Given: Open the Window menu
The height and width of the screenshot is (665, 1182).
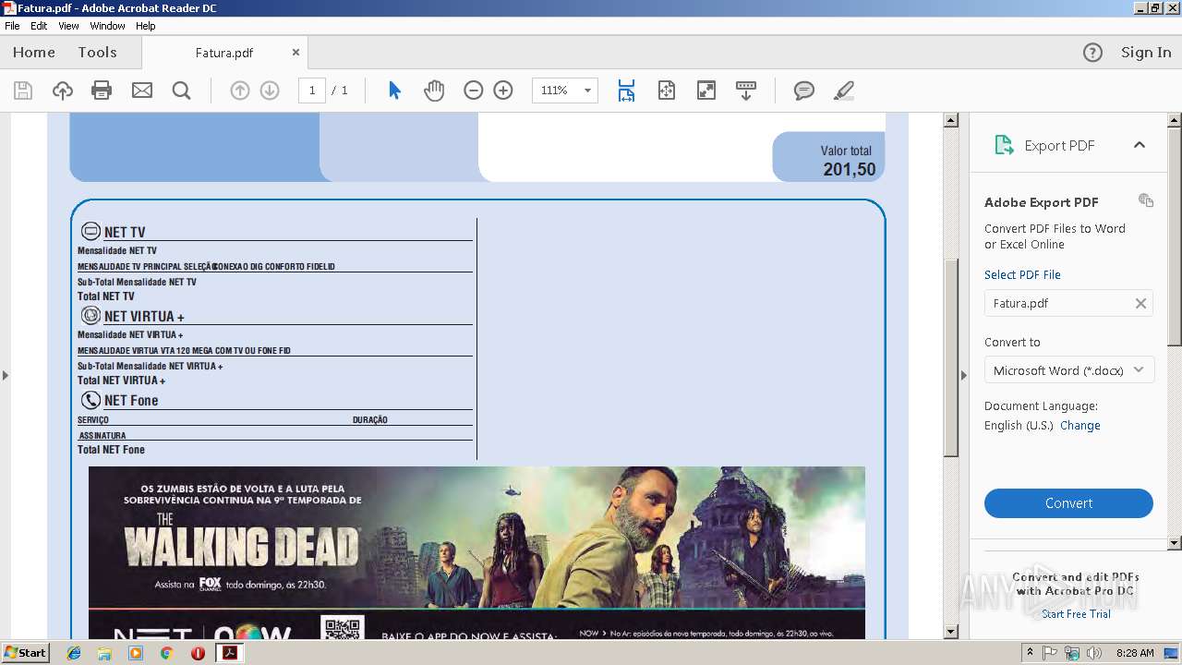Looking at the screenshot, I should pos(108,26).
